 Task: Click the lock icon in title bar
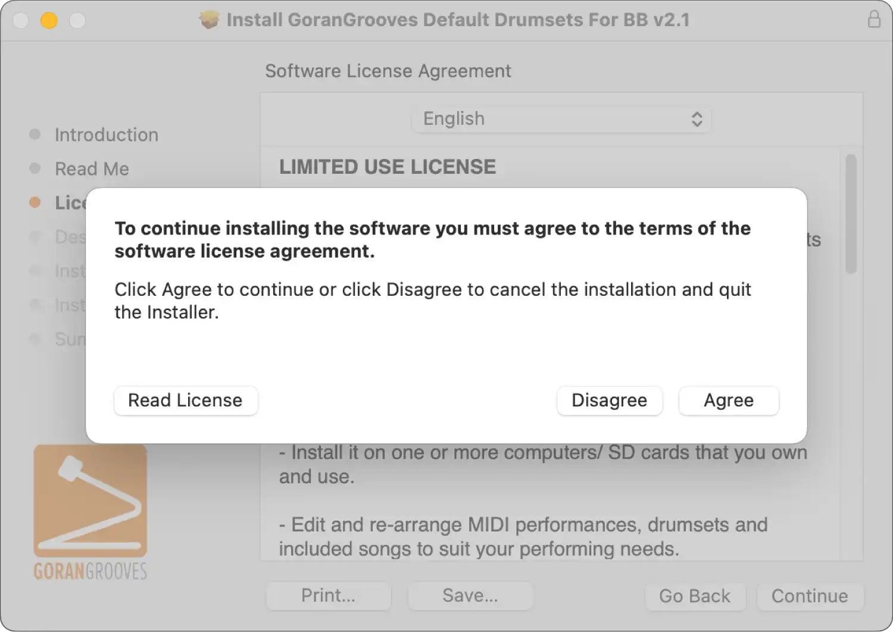[874, 19]
